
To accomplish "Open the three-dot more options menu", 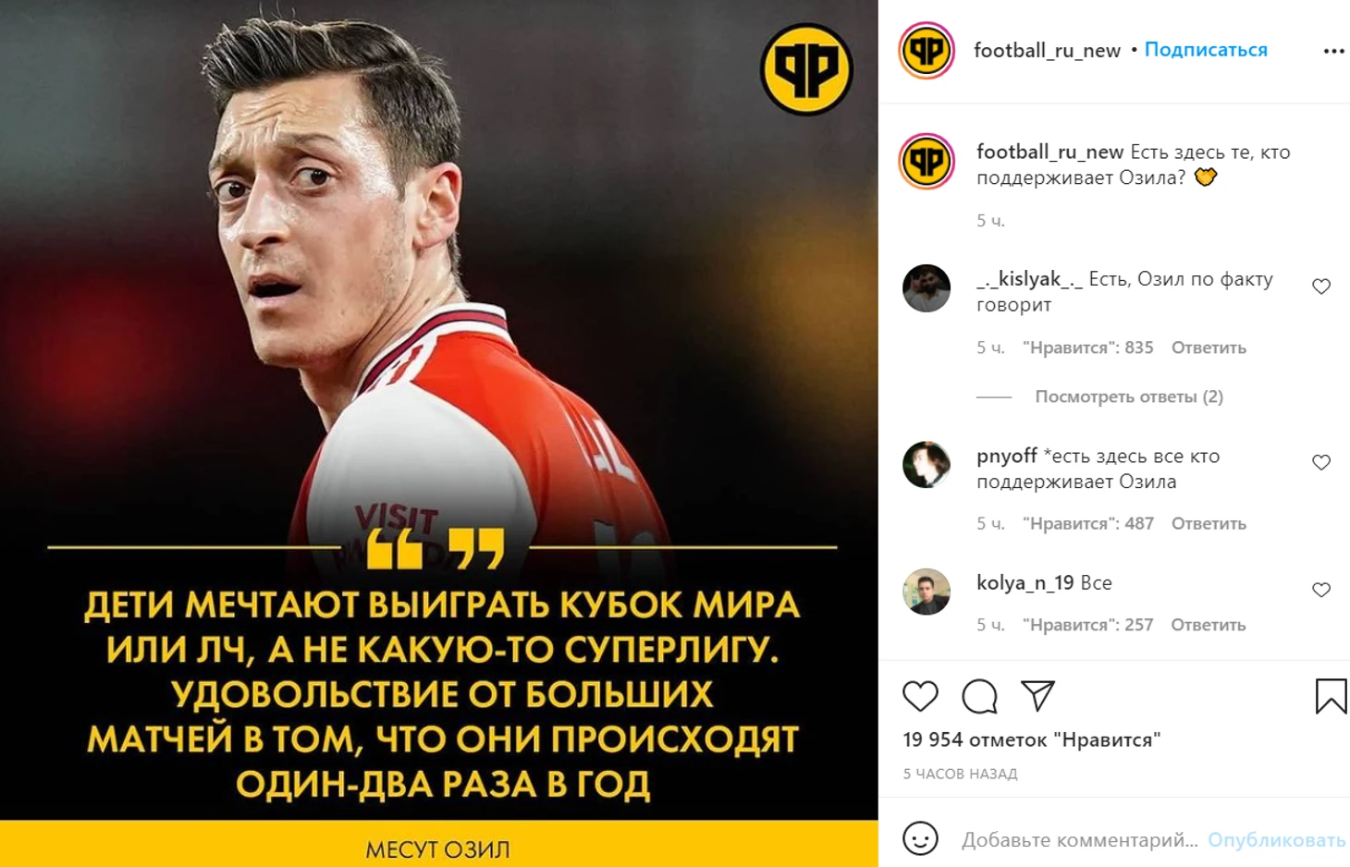I will tap(1333, 51).
